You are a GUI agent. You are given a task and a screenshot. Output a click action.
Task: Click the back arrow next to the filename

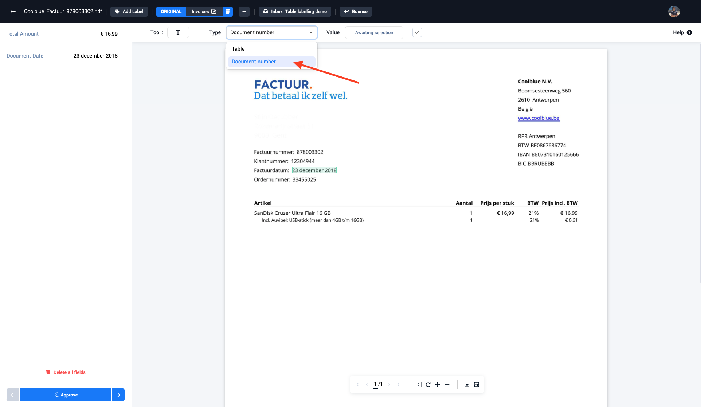click(13, 11)
